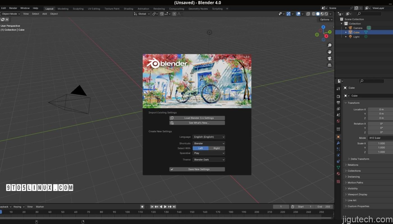This screenshot has width=393, height=224.
Task: Switch to the Modeling workspace tab
Action: coord(63,9)
